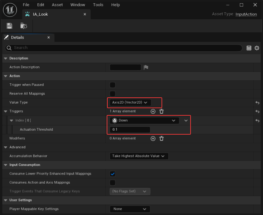Open the Tools menu
The width and height of the screenshot is (263, 215).
point(98,5)
